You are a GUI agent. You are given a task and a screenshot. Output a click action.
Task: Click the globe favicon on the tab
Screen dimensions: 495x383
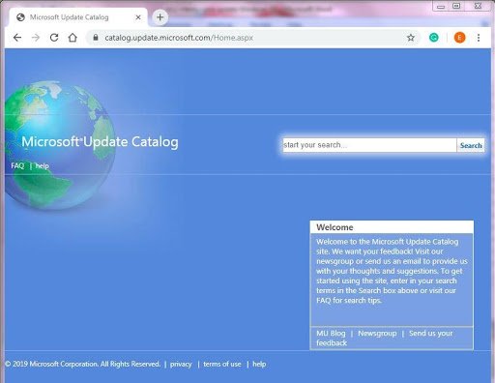tap(20, 17)
